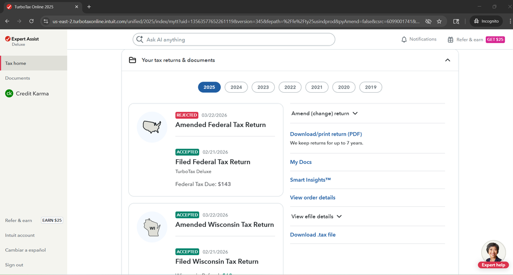Expand the Amend (change) return dropdown

(325, 114)
